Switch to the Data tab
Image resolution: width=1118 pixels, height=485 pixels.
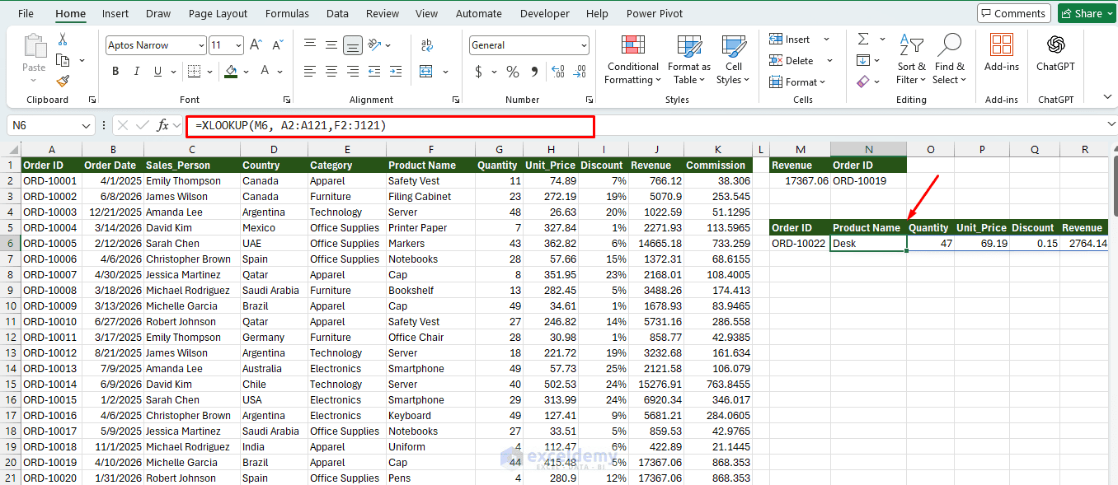(337, 13)
